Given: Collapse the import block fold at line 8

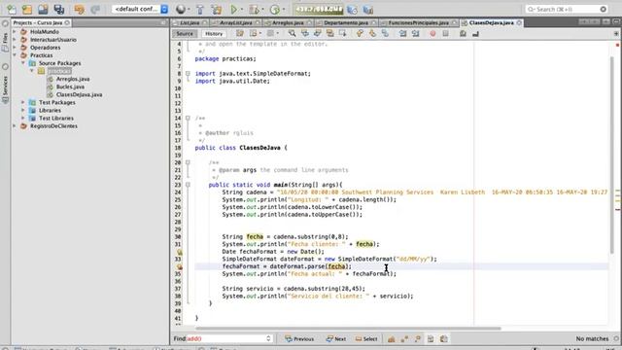Looking at the screenshot, I should [x=188, y=74].
